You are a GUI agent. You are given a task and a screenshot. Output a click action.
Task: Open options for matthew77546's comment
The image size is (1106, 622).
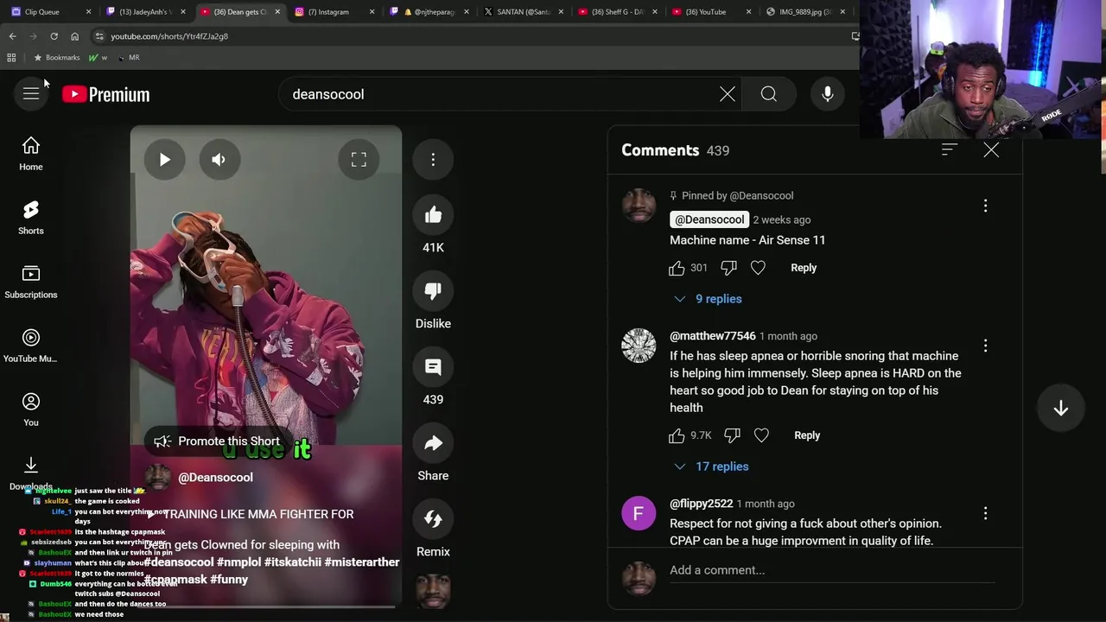pos(985,346)
